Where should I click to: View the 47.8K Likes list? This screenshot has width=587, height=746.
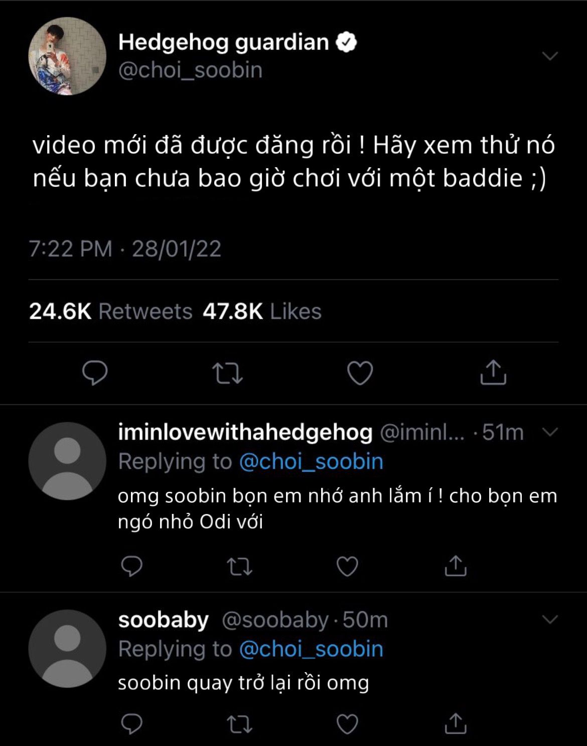pyautogui.click(x=262, y=311)
